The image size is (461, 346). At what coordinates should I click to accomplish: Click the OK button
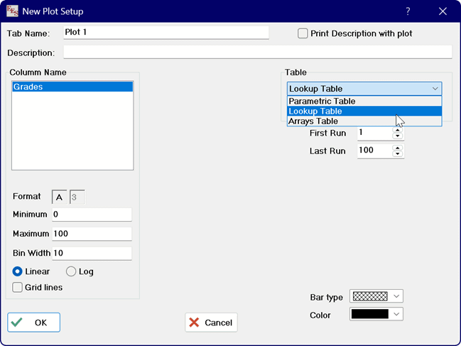coord(33,323)
